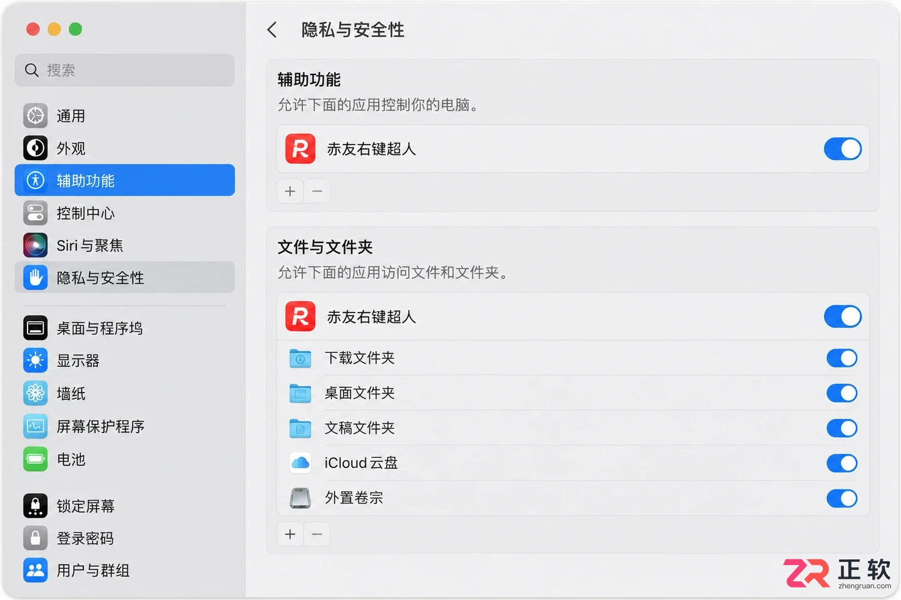
Task: Click the 赤友右键超人 app icon under 文件与文件夹
Action: (x=300, y=316)
